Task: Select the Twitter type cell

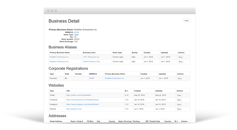Action: click(x=52, y=95)
